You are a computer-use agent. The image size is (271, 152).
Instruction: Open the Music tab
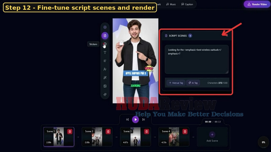(171, 4)
